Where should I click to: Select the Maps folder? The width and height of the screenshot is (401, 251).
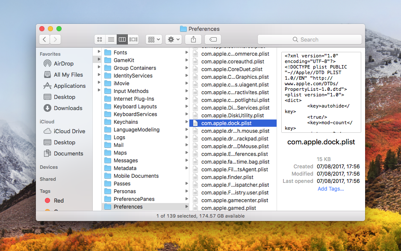(x=145, y=152)
